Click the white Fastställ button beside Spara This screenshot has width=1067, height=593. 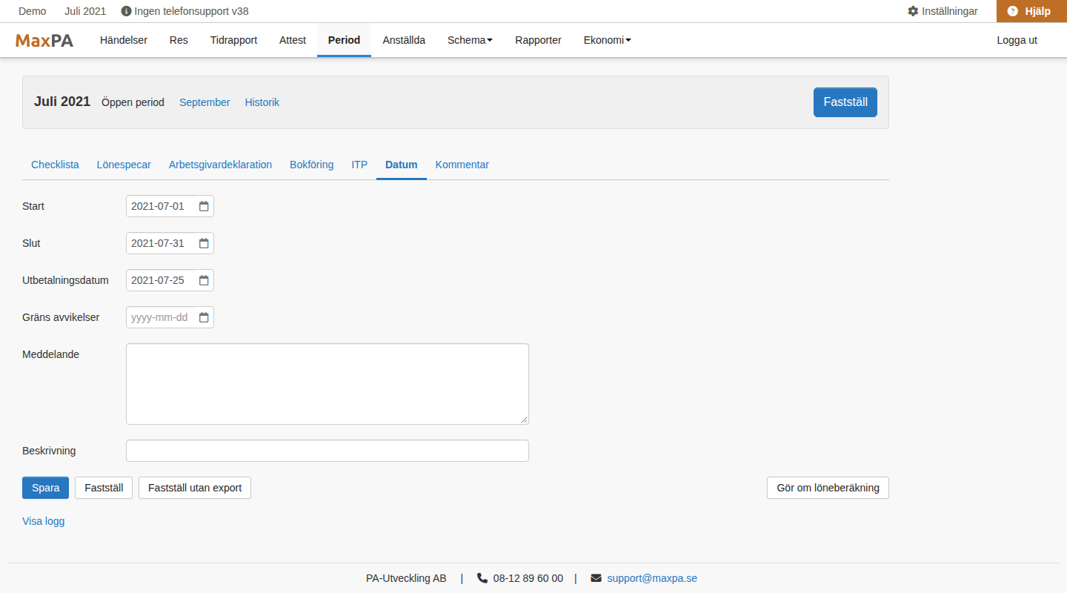tap(104, 488)
